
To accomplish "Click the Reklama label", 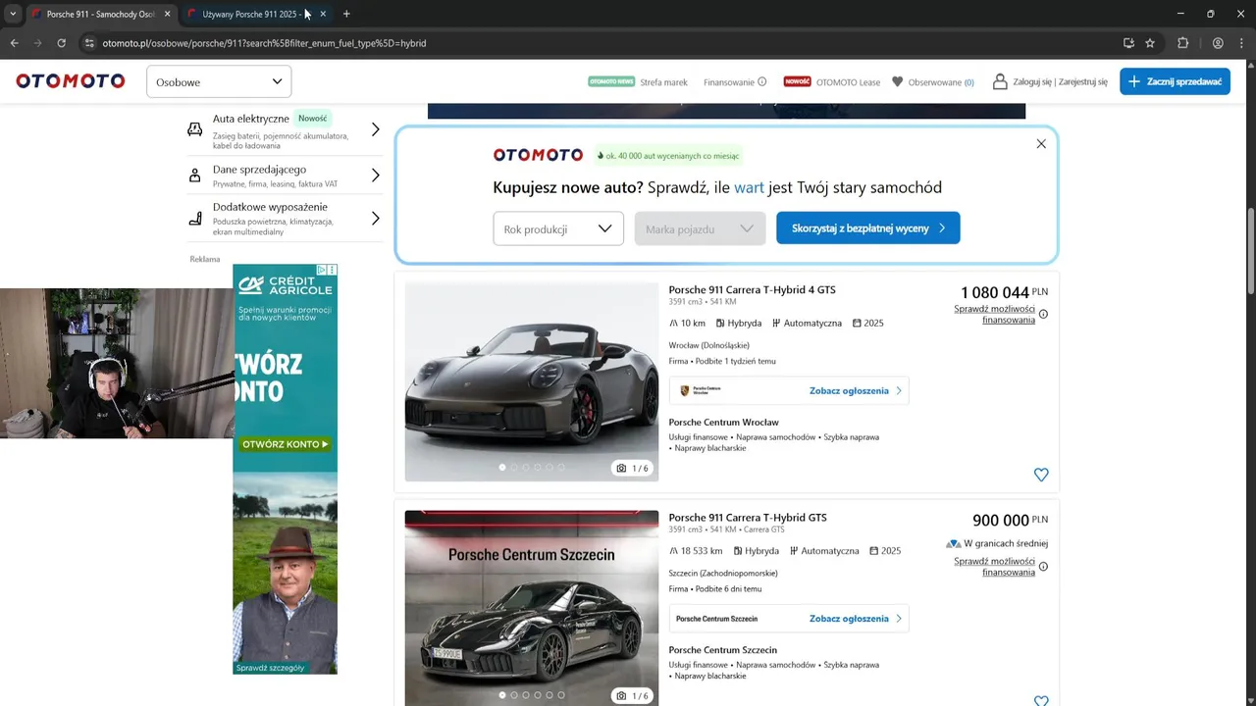I will [x=205, y=259].
